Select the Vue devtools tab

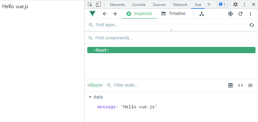click(x=198, y=5)
